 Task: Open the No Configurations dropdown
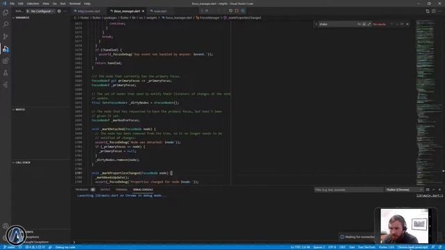tap(42, 11)
